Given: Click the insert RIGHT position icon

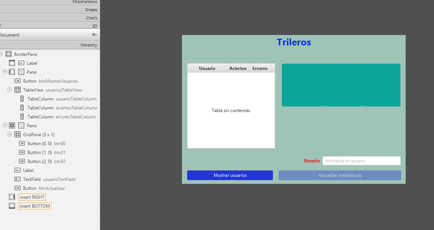Looking at the screenshot, I should [12, 197].
